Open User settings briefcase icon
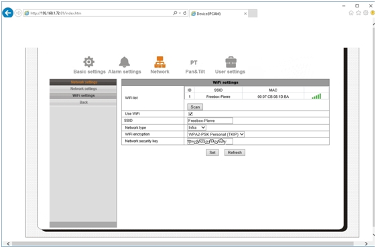The height and width of the screenshot is (248, 376). [x=231, y=62]
